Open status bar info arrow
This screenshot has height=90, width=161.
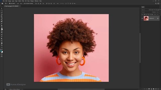22,89
